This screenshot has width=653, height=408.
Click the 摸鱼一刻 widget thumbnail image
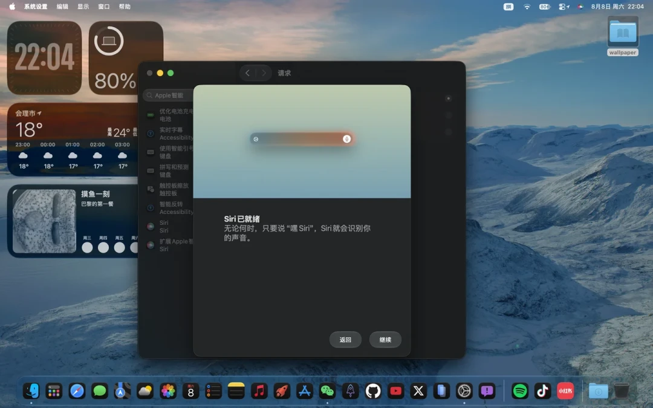click(44, 221)
